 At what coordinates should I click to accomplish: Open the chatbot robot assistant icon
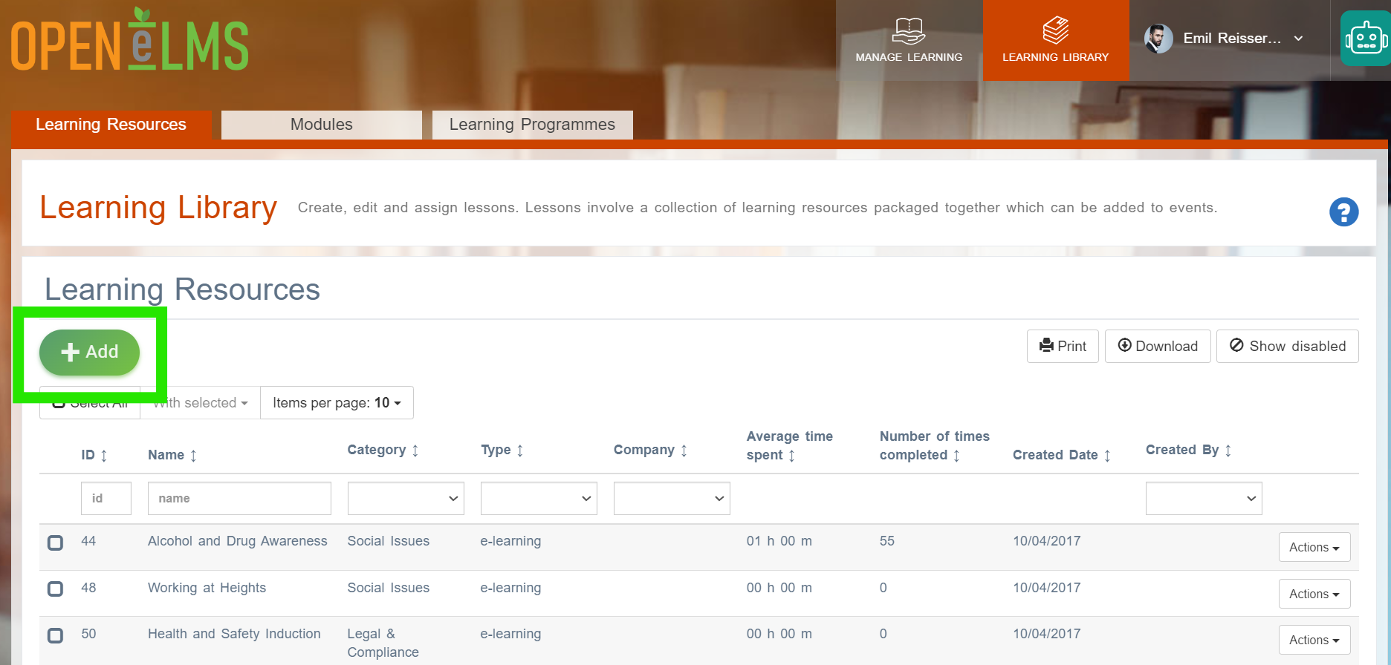pyautogui.click(x=1366, y=38)
